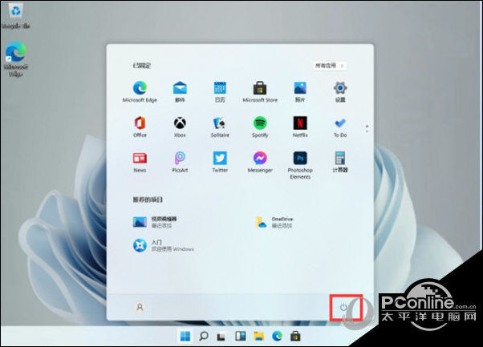Open Microsoft Store on taskbar
Image resolution: width=483 pixels, height=347 pixels.
295,337
